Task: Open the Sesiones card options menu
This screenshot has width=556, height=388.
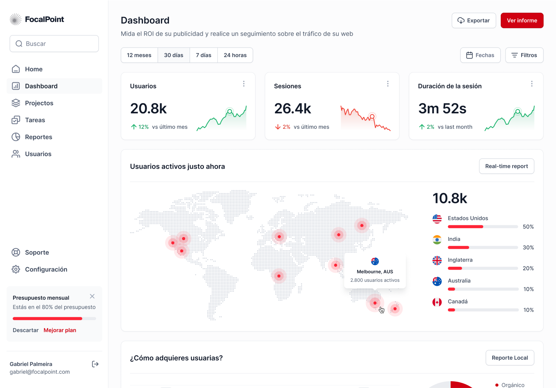Action: pos(388,84)
